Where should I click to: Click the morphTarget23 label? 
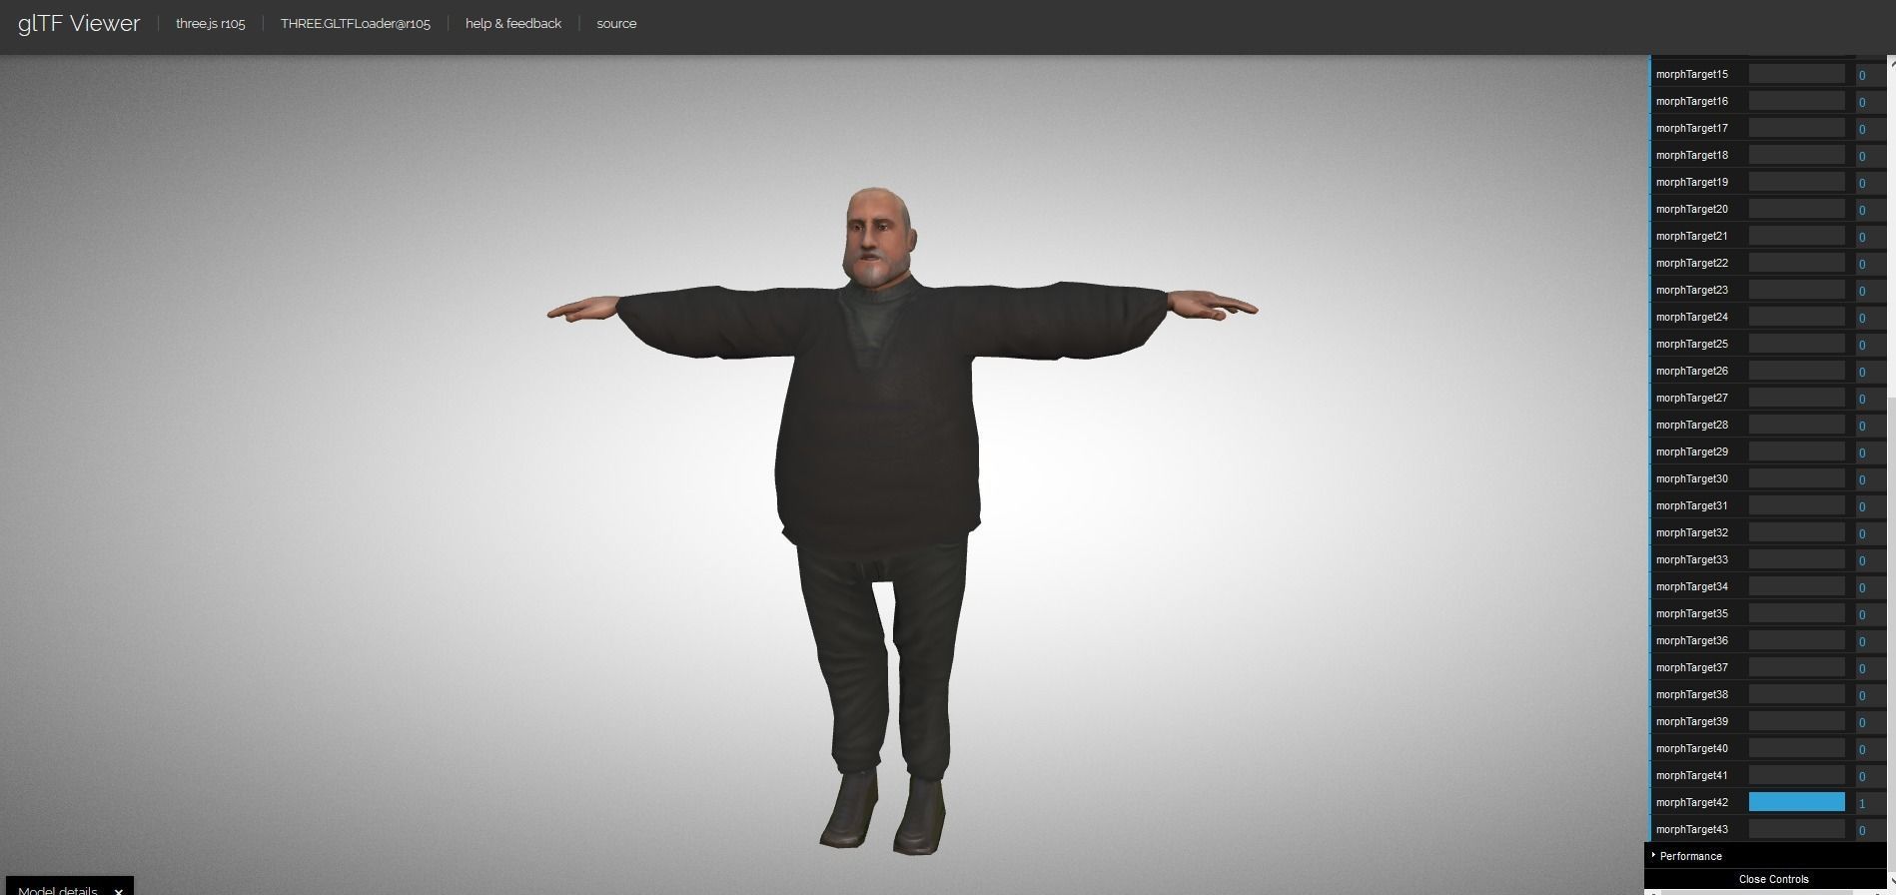1691,290
